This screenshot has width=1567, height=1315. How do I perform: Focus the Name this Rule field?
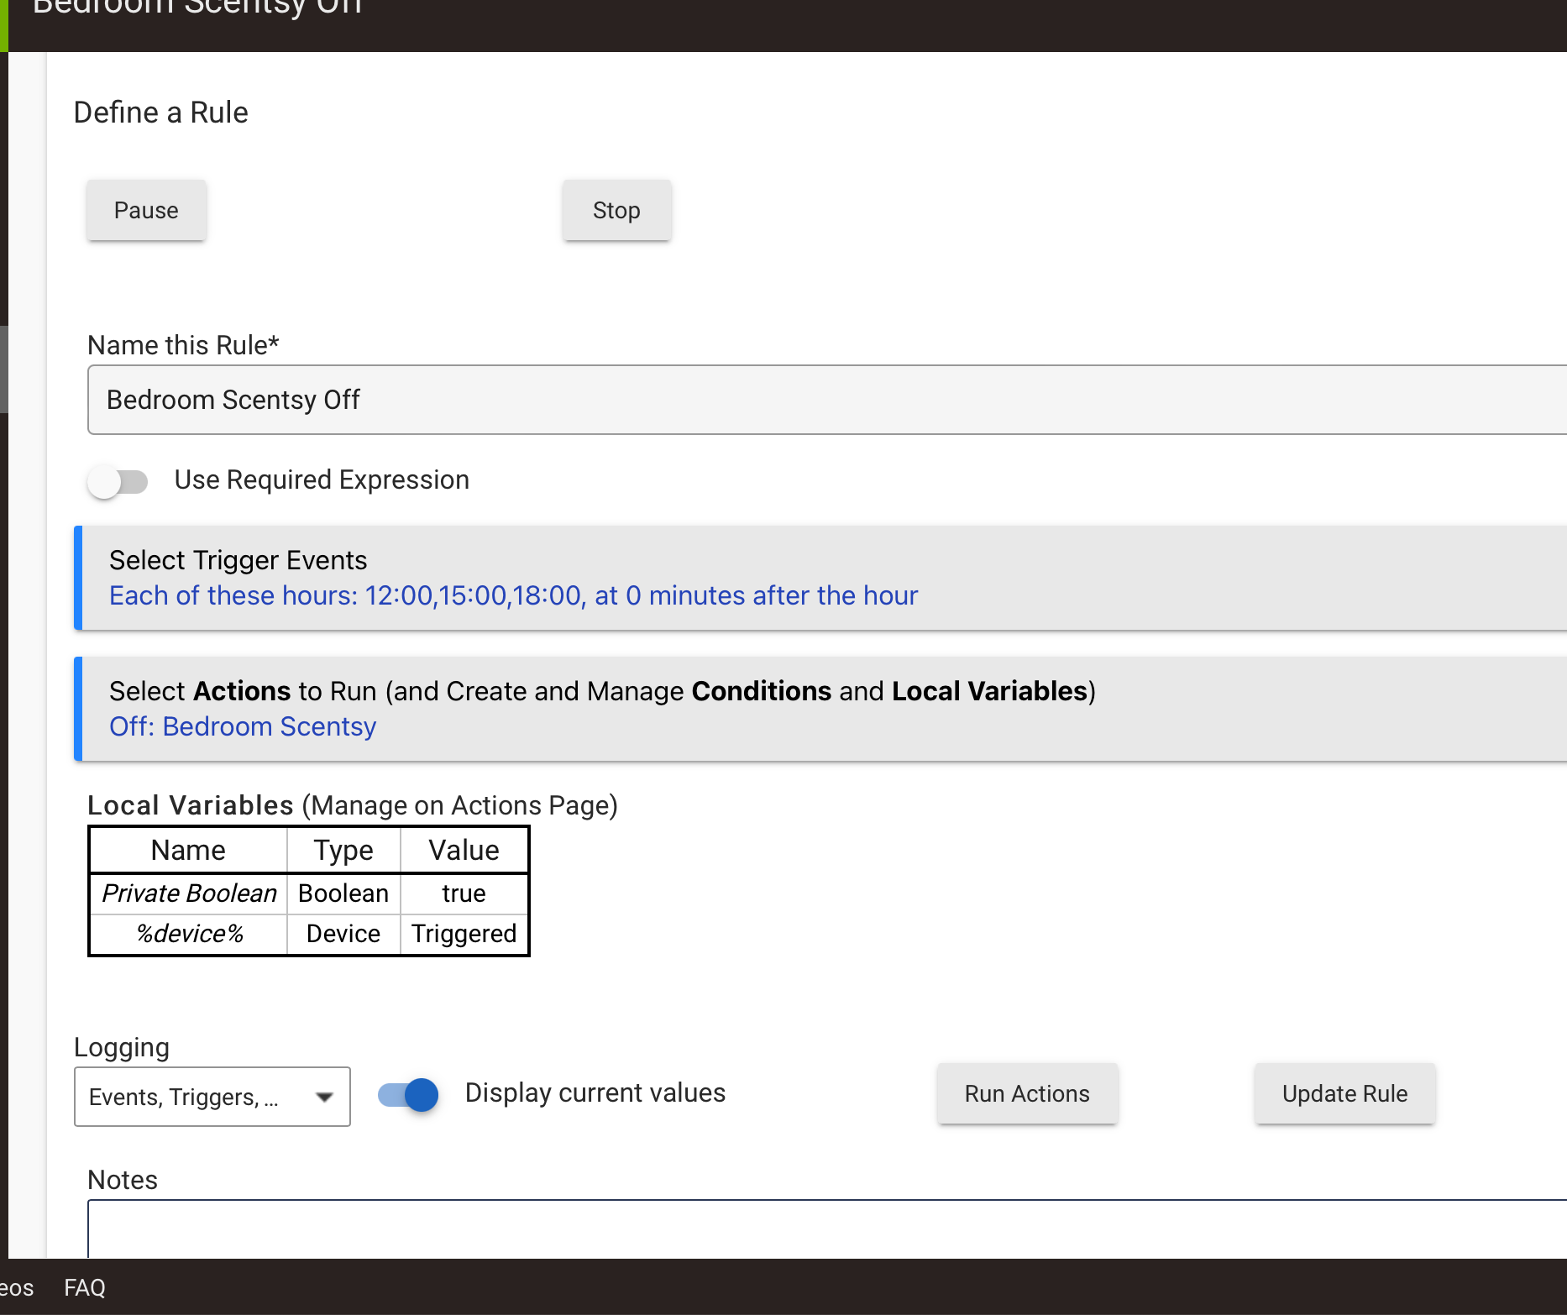click(823, 400)
